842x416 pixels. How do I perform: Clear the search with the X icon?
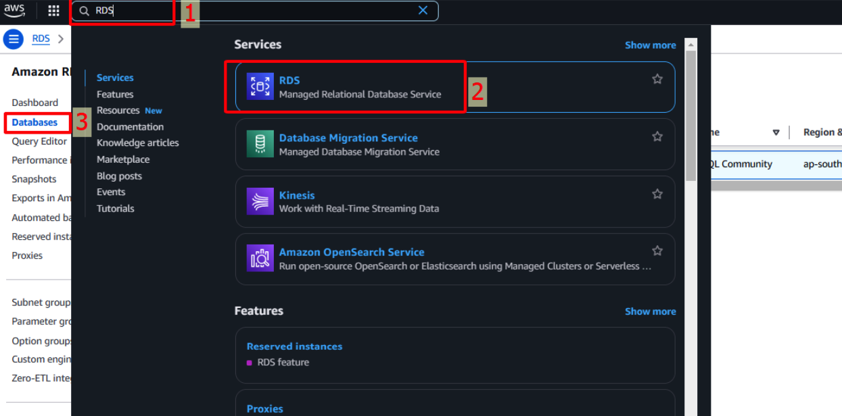click(423, 10)
